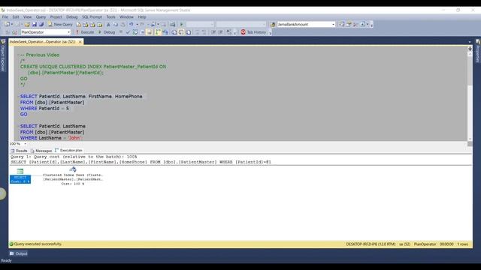Switch to the Results tab
The width and height of the screenshot is (481, 270).
[19, 151]
